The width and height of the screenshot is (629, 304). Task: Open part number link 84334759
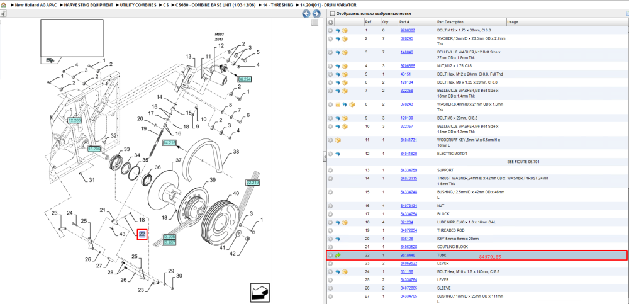(x=409, y=171)
